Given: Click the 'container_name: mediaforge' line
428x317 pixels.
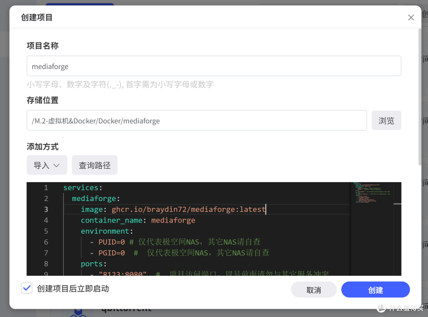Looking at the screenshot, I should click(x=138, y=220).
